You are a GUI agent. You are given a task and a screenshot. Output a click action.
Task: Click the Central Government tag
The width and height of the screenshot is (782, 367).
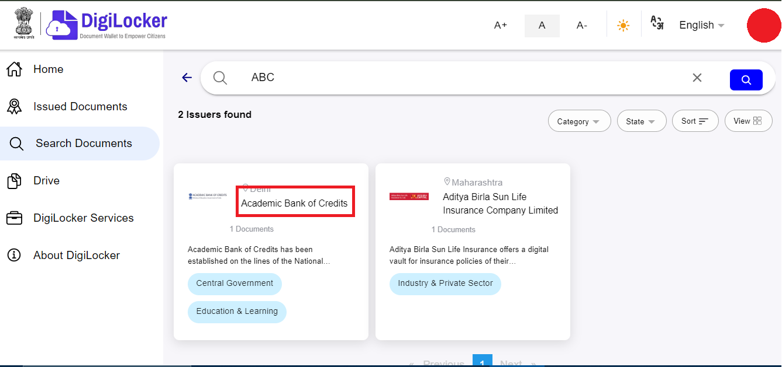[235, 284]
